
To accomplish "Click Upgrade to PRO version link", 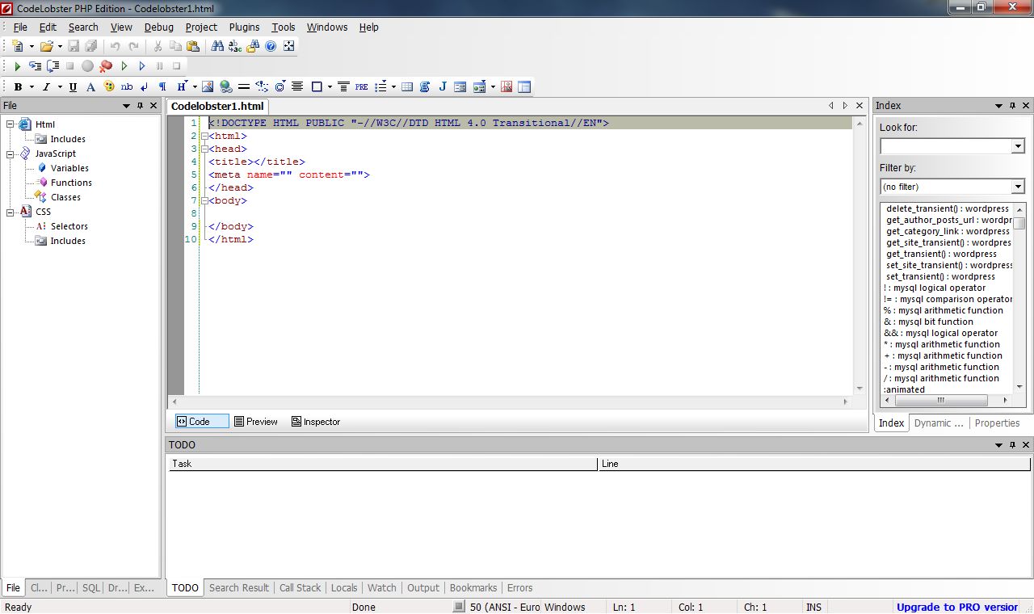I will [957, 608].
